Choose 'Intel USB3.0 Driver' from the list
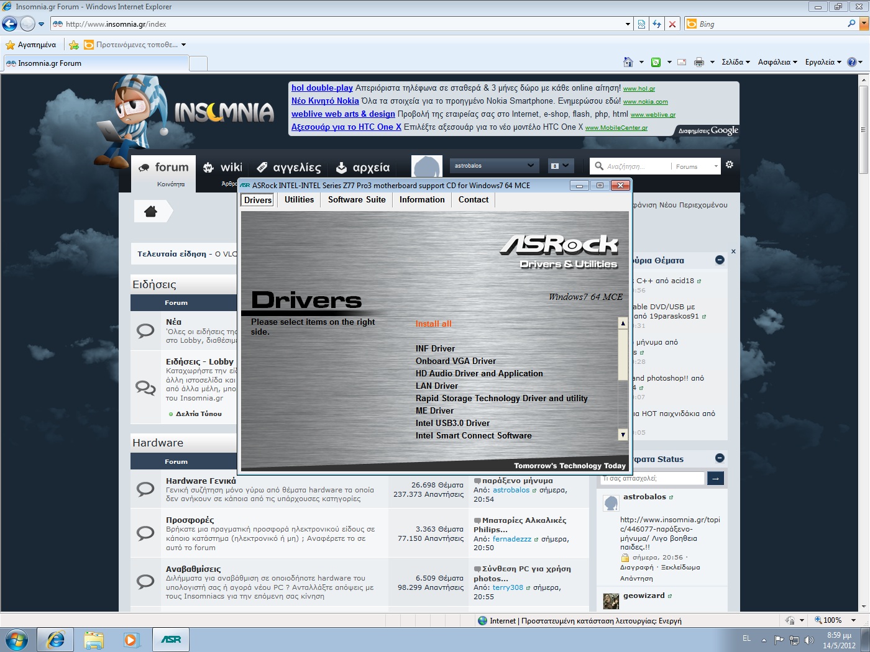 452,423
